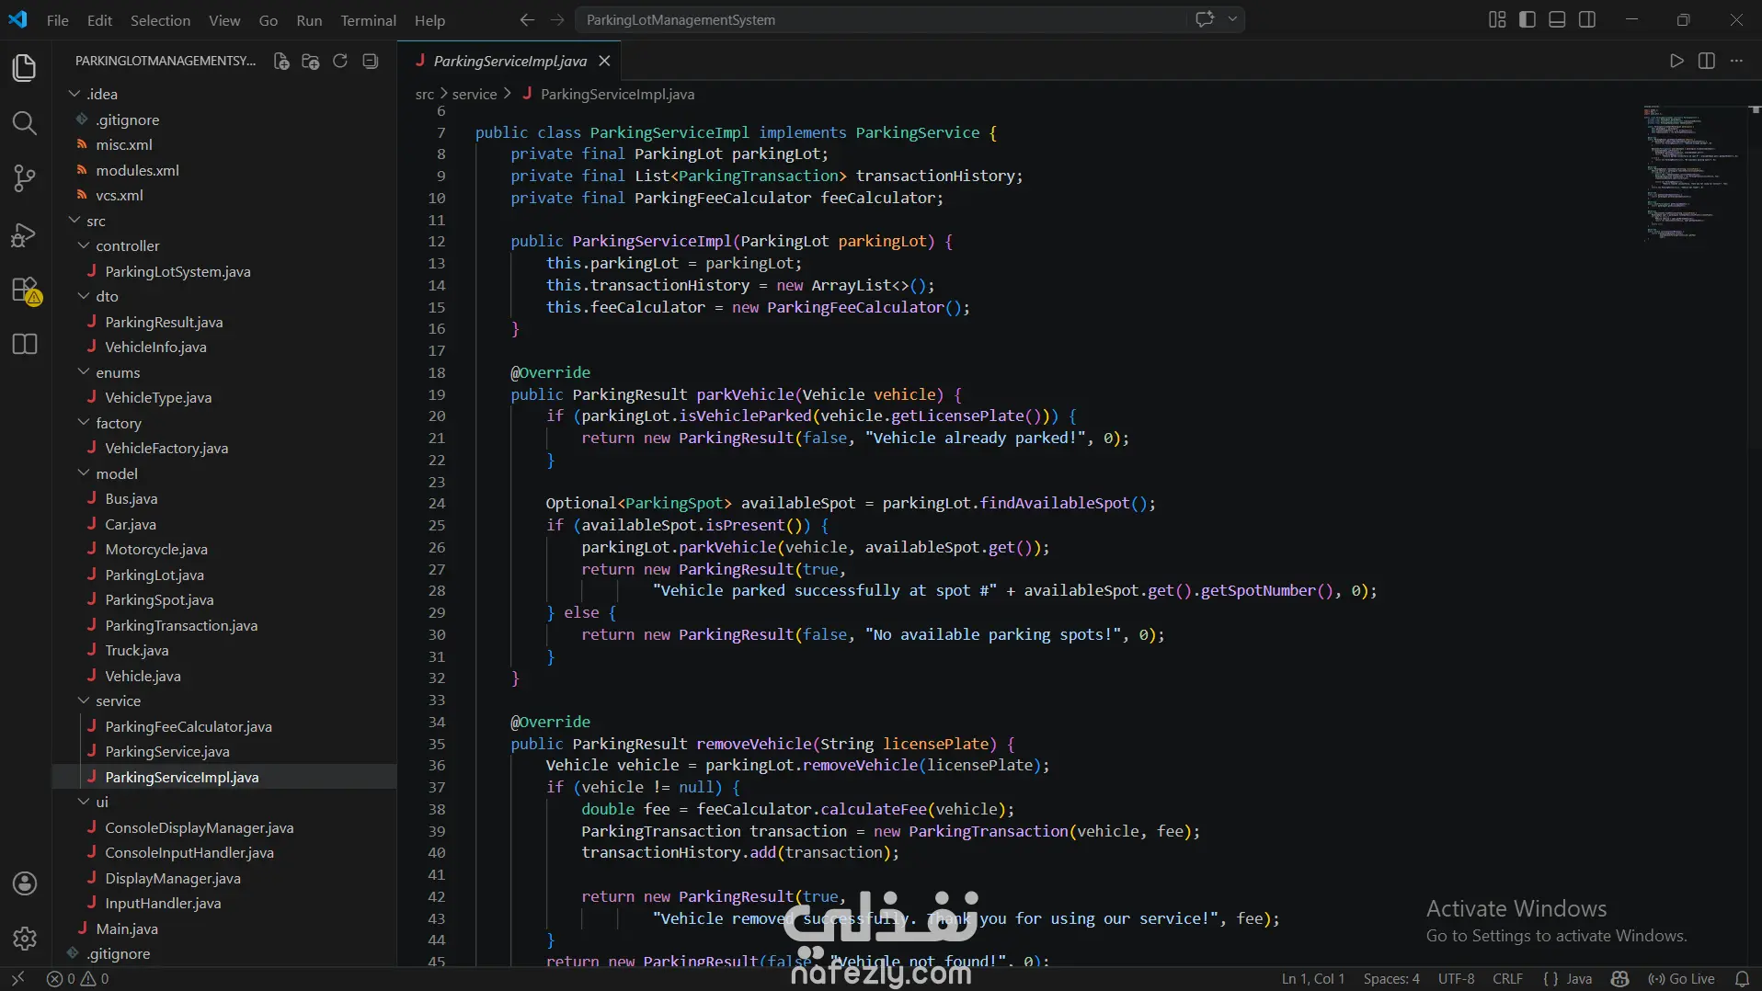Open notifications bell in status bar
This screenshot has height=991, width=1762.
pos(1742,979)
